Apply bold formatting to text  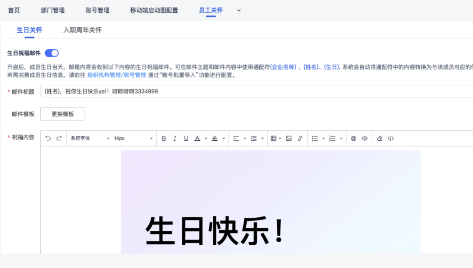click(163, 138)
